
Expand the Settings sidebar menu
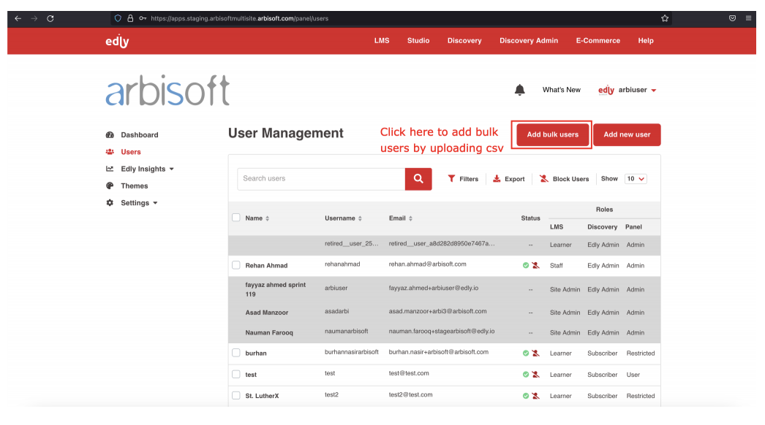tap(132, 203)
